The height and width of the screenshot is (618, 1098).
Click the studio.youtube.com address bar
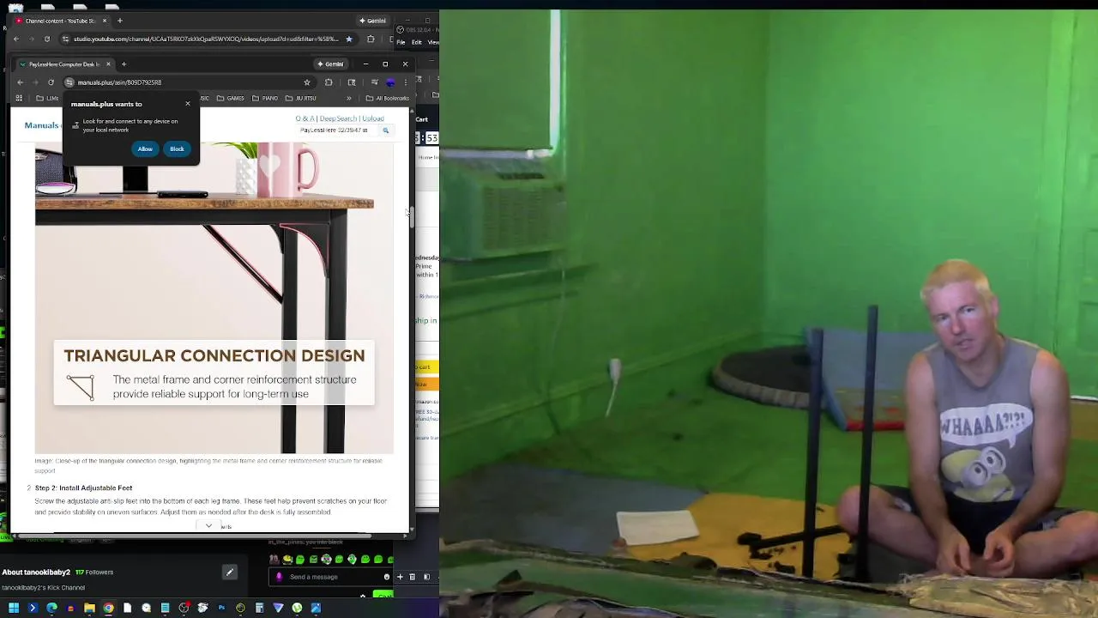pos(206,39)
